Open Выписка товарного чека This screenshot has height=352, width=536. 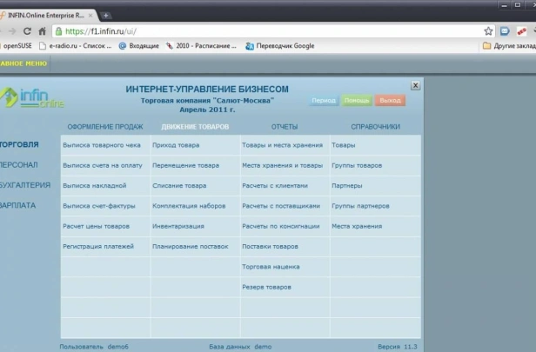pyautogui.click(x=102, y=145)
